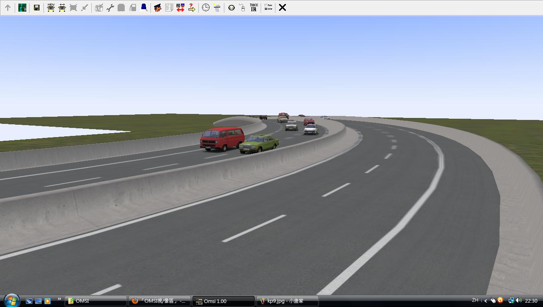The width and height of the screenshot is (543, 307).
Task: Click the red question mark arrow icon
Action: pyautogui.click(x=191, y=8)
